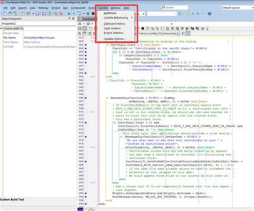Click the gray forward navigation arrow icon

pyautogui.click(x=198, y=14)
